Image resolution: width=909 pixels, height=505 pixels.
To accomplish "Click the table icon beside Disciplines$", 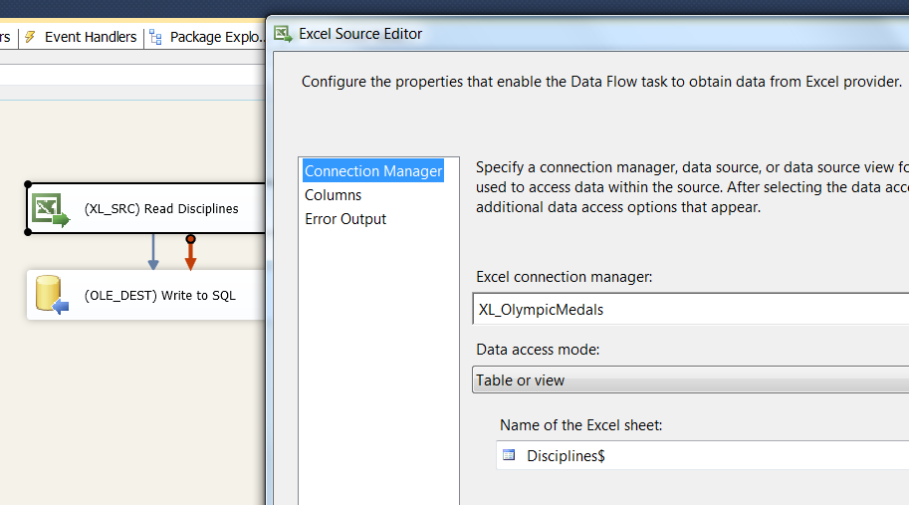I will click(x=509, y=455).
